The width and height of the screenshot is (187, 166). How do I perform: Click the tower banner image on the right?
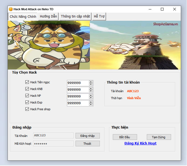(x=135, y=45)
